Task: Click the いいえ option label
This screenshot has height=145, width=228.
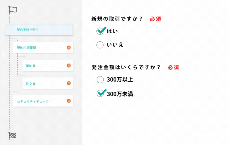Action: click(x=115, y=45)
